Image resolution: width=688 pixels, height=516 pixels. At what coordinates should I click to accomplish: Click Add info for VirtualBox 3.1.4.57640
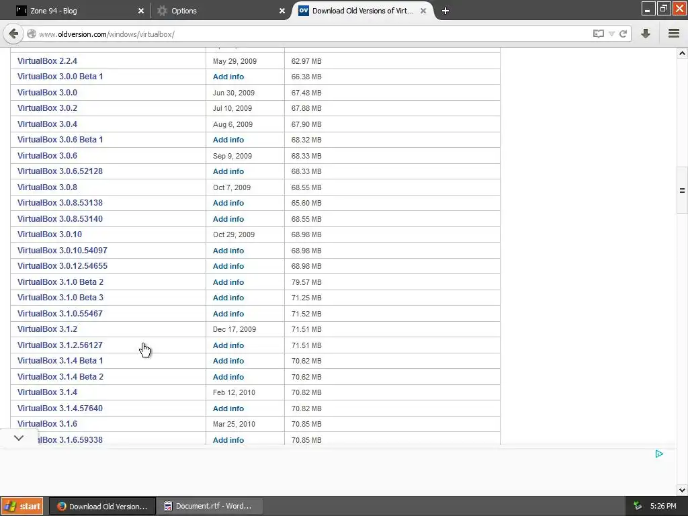click(228, 408)
